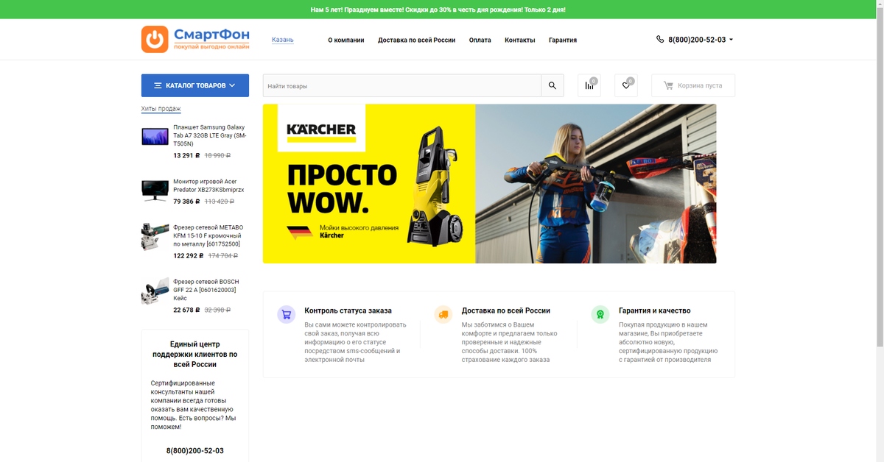
Task: Click the hamburger icon in Каталог товаров
Action: click(x=158, y=85)
